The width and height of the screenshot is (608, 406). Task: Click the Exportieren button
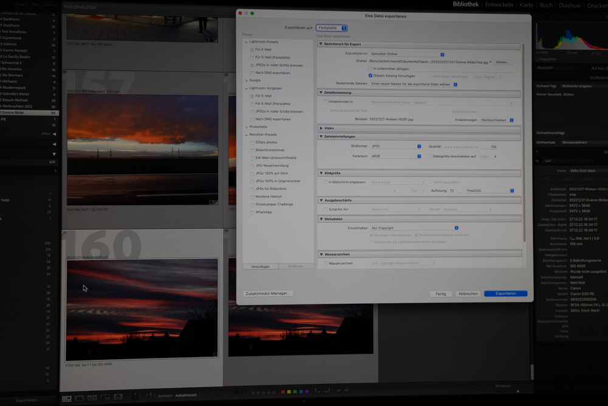coord(505,293)
